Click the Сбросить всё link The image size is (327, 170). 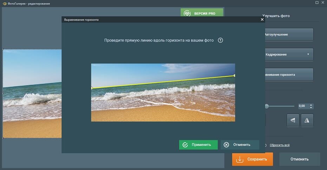point(280,145)
